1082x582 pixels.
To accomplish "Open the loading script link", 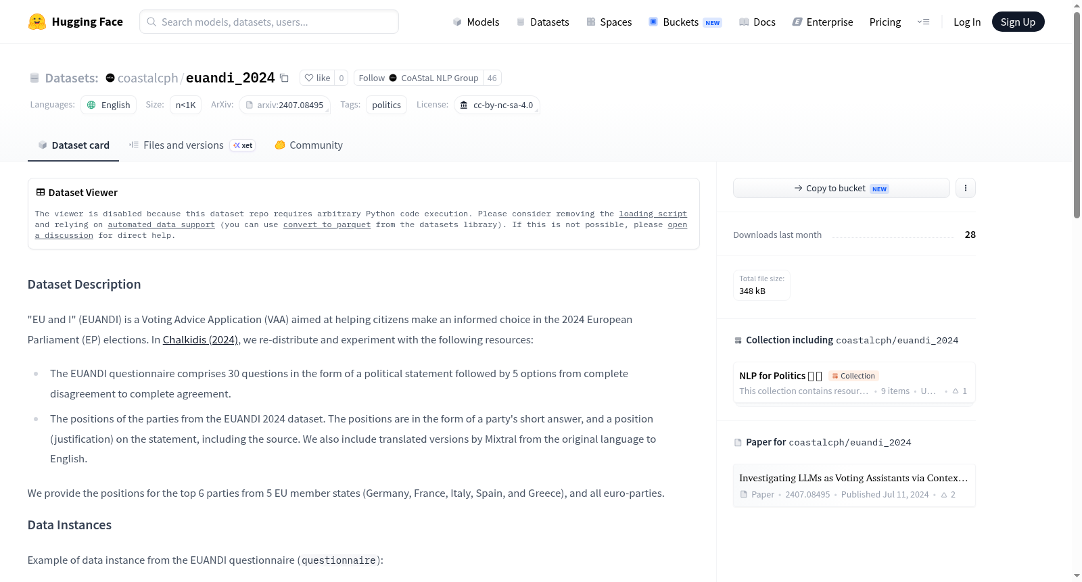I will coord(653,214).
